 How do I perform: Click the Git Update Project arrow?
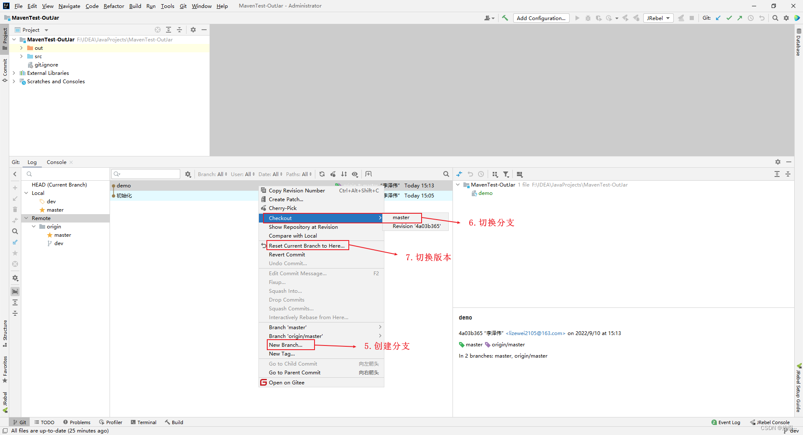718,18
